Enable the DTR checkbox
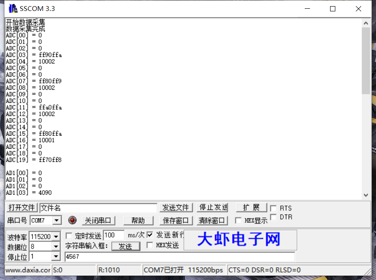Screen dimensions: 376x280 point(272,217)
